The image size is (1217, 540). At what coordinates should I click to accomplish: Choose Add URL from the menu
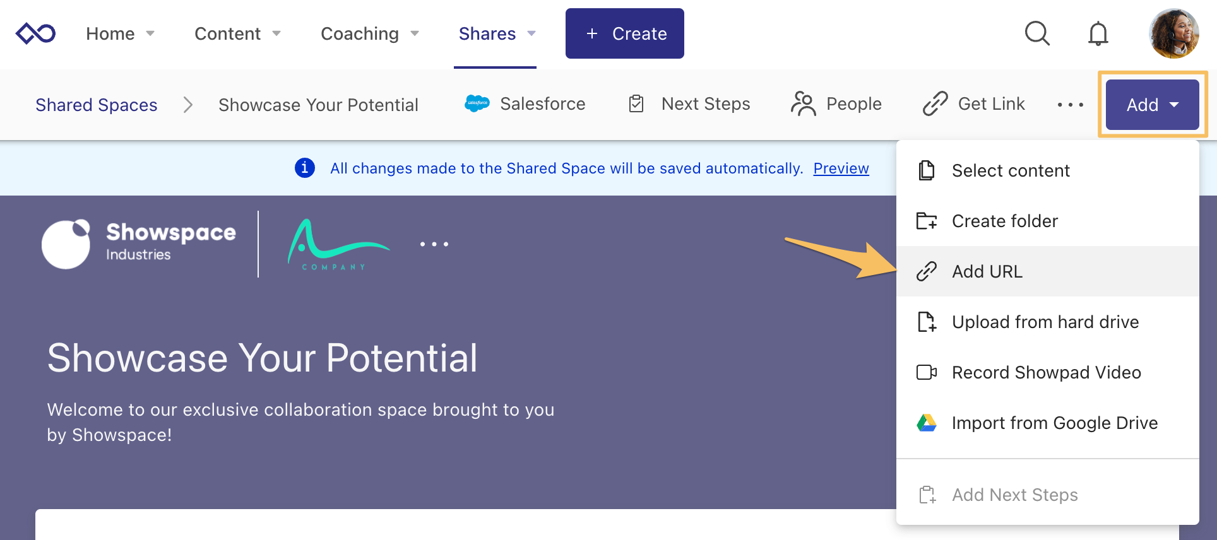(x=987, y=271)
